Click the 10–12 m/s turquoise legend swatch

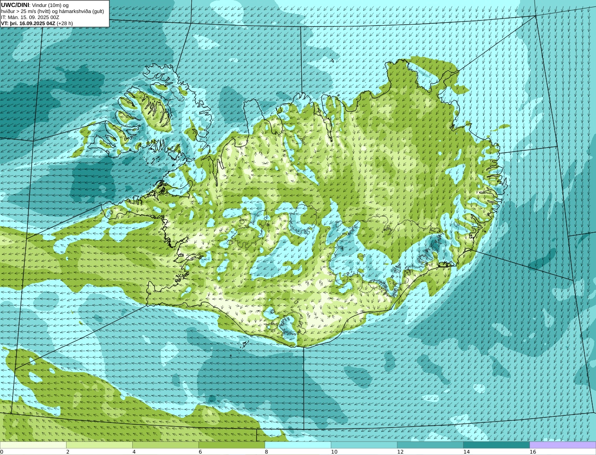point(364,445)
